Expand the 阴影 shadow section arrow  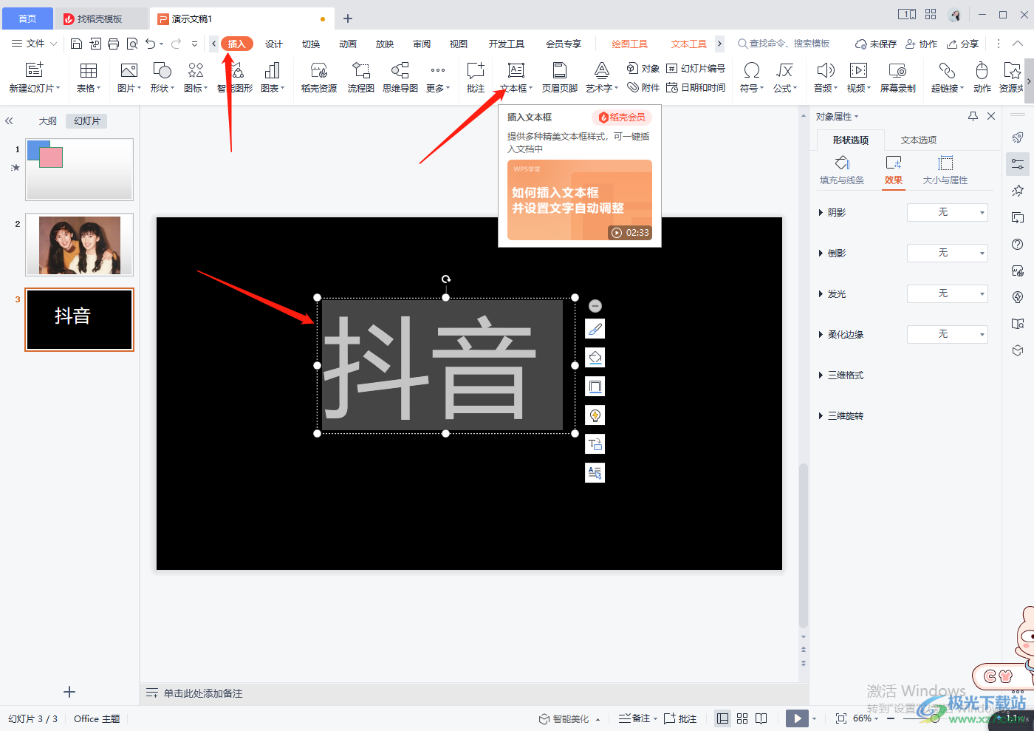(821, 213)
